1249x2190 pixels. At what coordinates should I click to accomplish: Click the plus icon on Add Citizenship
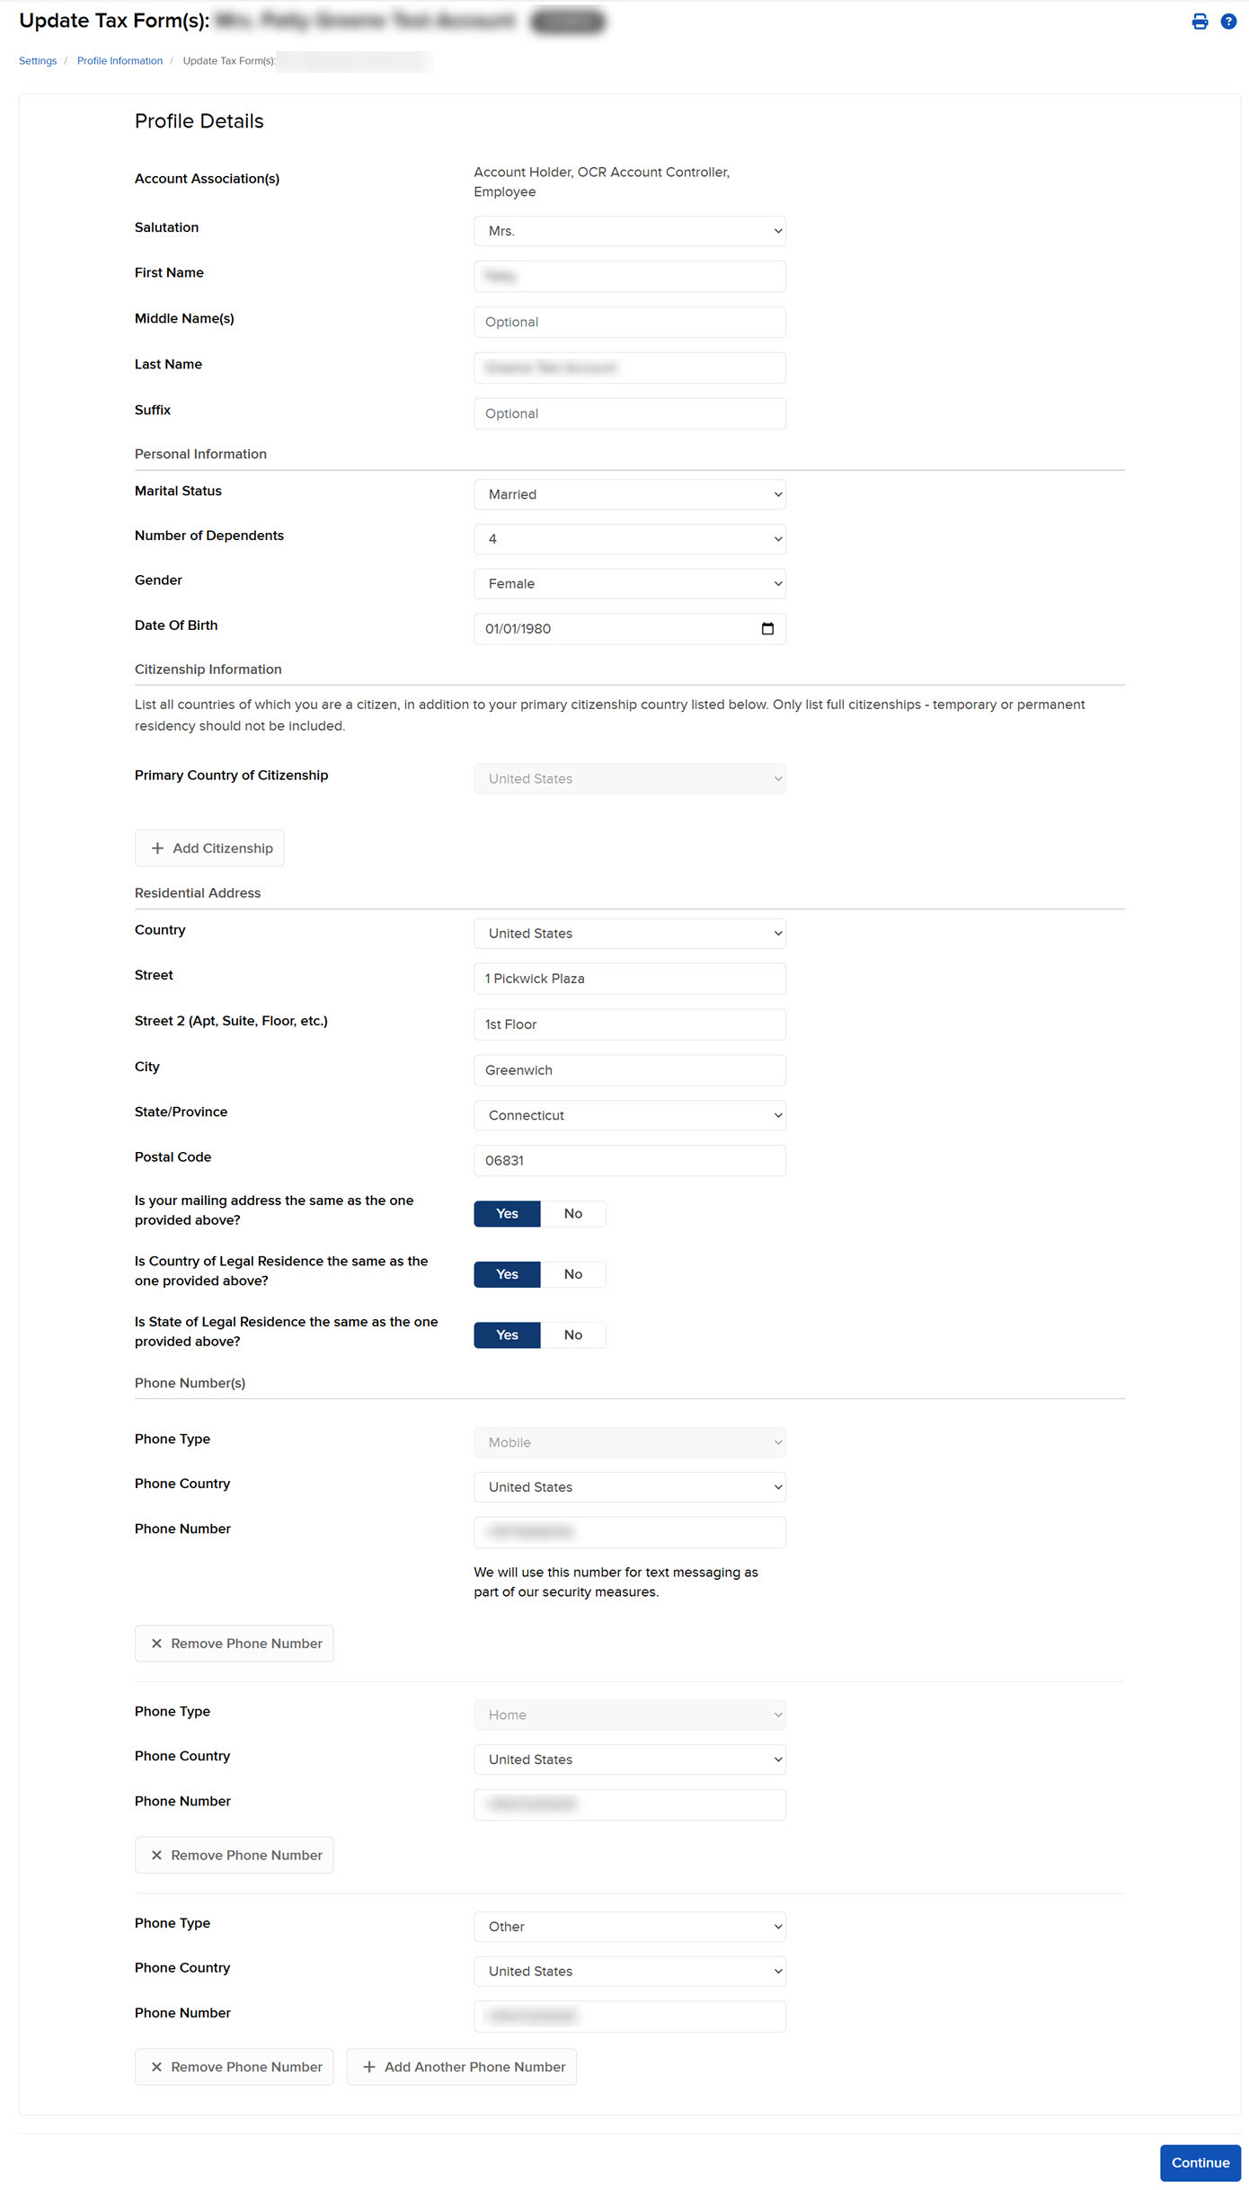[158, 847]
